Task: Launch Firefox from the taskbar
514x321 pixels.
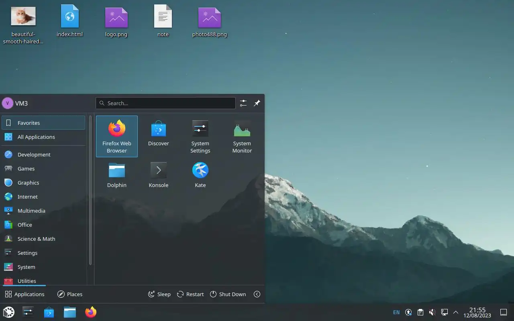Action: 91,312
